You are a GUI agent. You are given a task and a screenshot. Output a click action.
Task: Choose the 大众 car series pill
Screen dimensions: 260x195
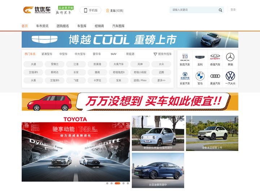[x=161, y=64]
